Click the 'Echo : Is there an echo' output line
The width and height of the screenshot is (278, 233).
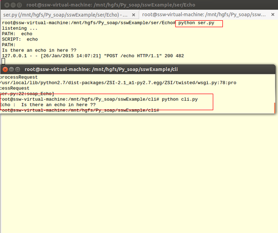48,105
